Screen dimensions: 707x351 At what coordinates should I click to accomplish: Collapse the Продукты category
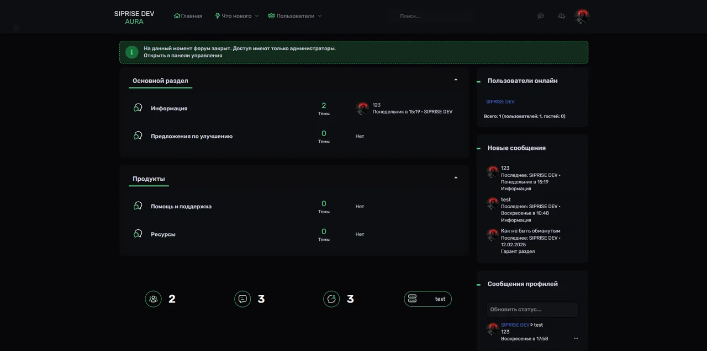[456, 178]
